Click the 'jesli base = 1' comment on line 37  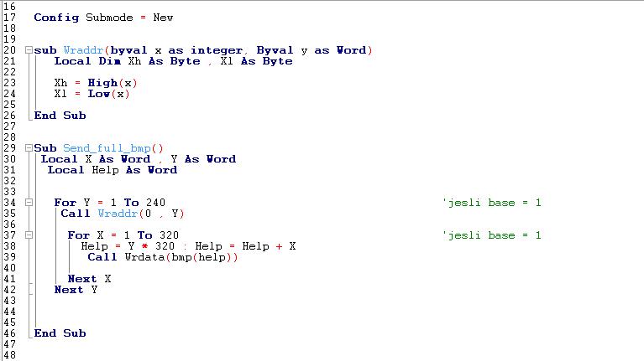tap(492, 235)
